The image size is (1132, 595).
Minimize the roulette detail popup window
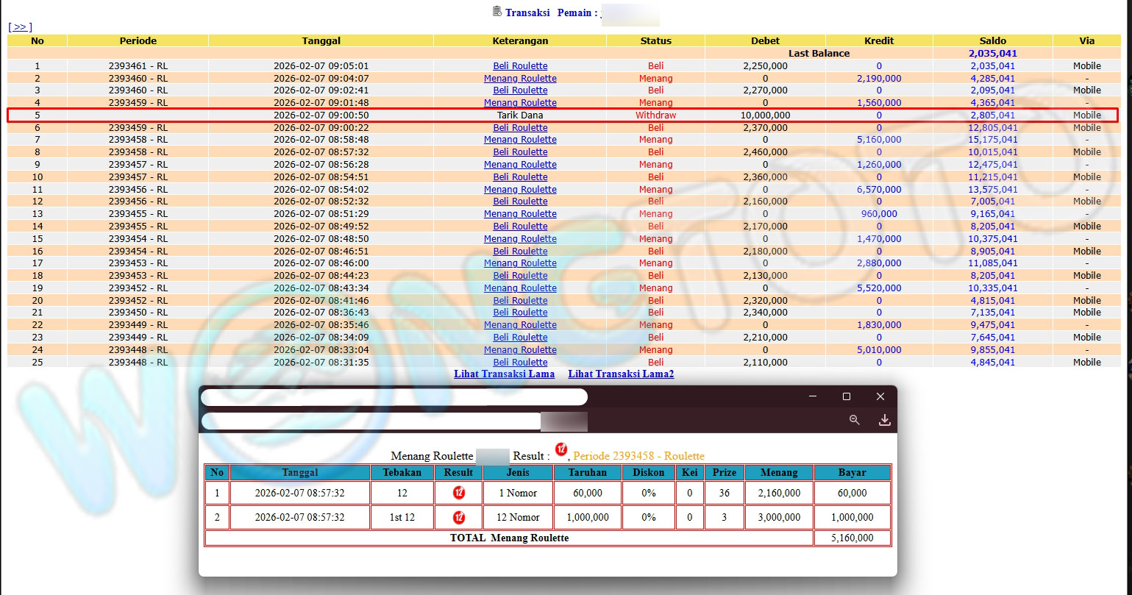pyautogui.click(x=813, y=396)
